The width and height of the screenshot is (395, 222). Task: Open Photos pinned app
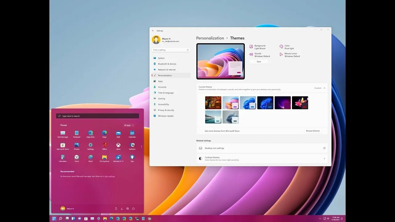(77, 146)
